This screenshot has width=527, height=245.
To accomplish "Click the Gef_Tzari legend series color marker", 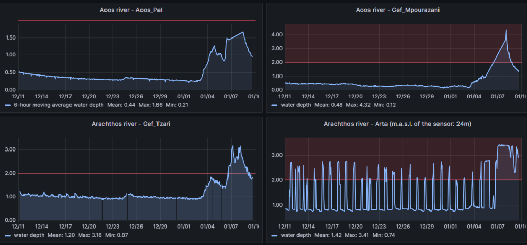I will (8, 235).
